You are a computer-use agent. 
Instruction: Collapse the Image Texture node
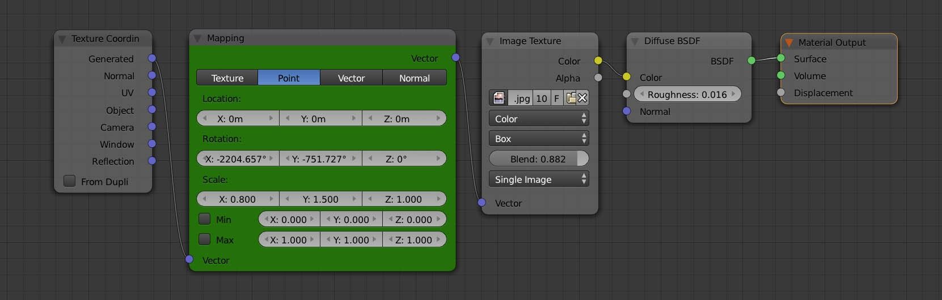click(x=490, y=41)
